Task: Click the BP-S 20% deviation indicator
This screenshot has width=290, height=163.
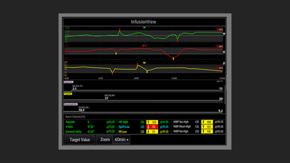Action: 220,47
